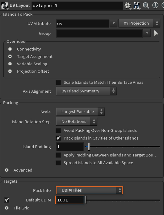Open the XY Projection menu
Screen dimensions: 164x215
tap(139, 23)
